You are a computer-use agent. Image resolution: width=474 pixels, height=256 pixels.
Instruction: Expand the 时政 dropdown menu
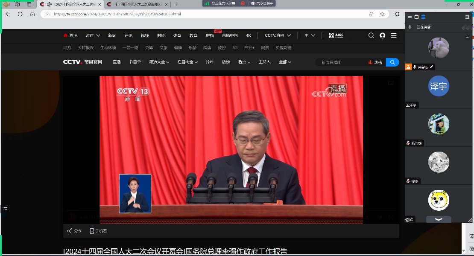(x=93, y=35)
